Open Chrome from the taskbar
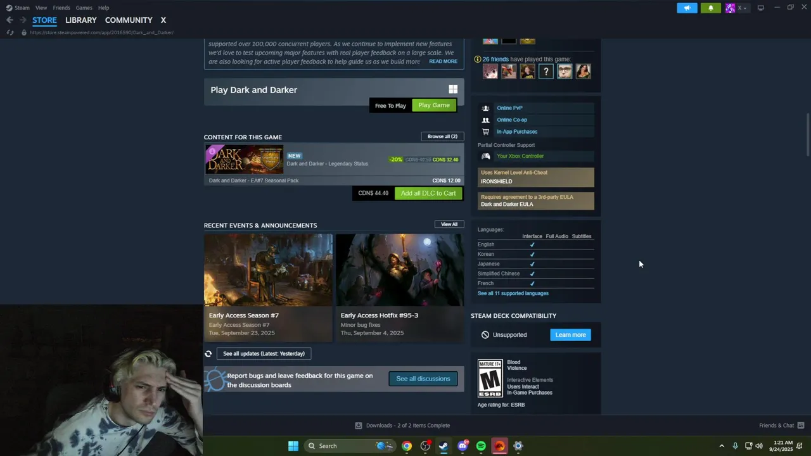 [x=407, y=446]
